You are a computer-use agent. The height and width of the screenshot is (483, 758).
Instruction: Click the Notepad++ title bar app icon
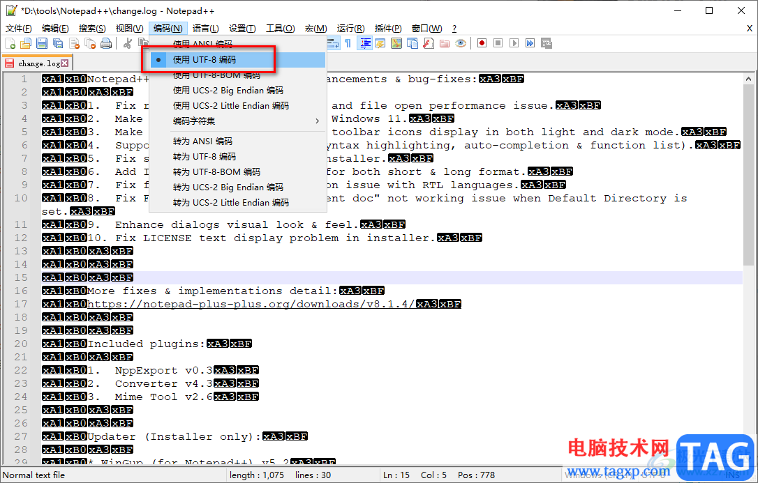click(11, 10)
